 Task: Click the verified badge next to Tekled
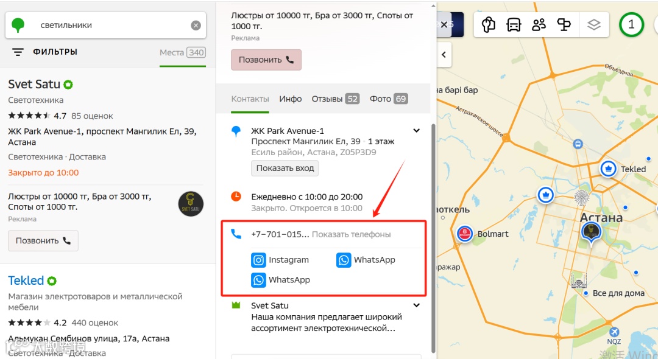[52, 281]
